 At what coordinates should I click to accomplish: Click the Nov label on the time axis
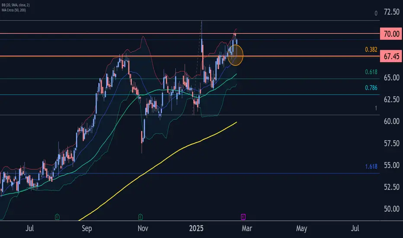pyautogui.click(x=143, y=228)
